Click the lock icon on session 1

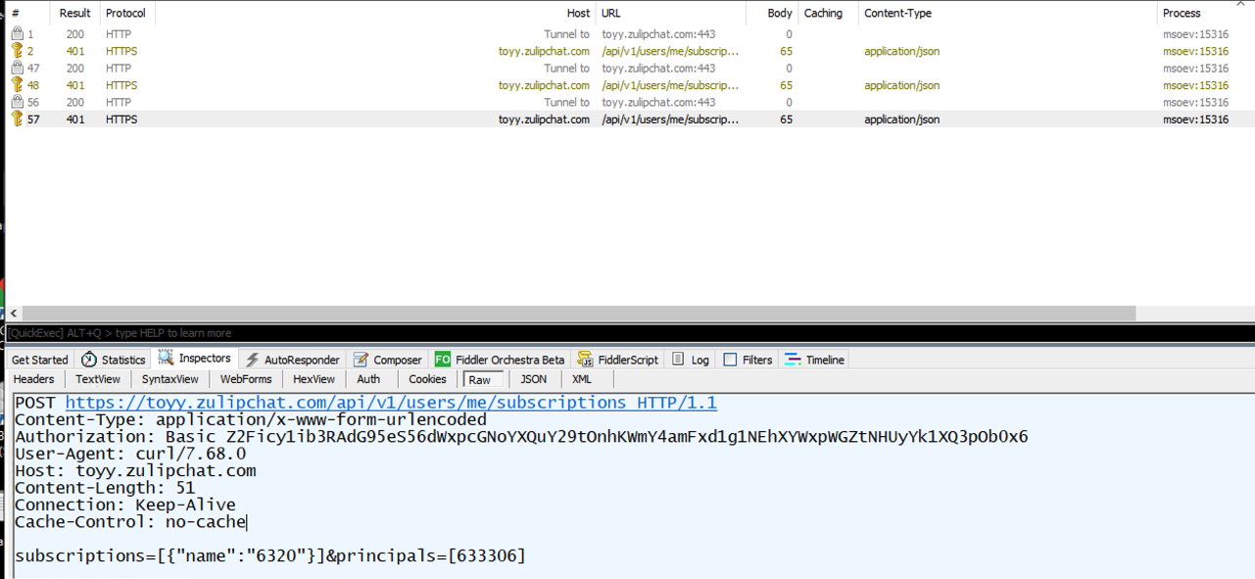tap(17, 34)
